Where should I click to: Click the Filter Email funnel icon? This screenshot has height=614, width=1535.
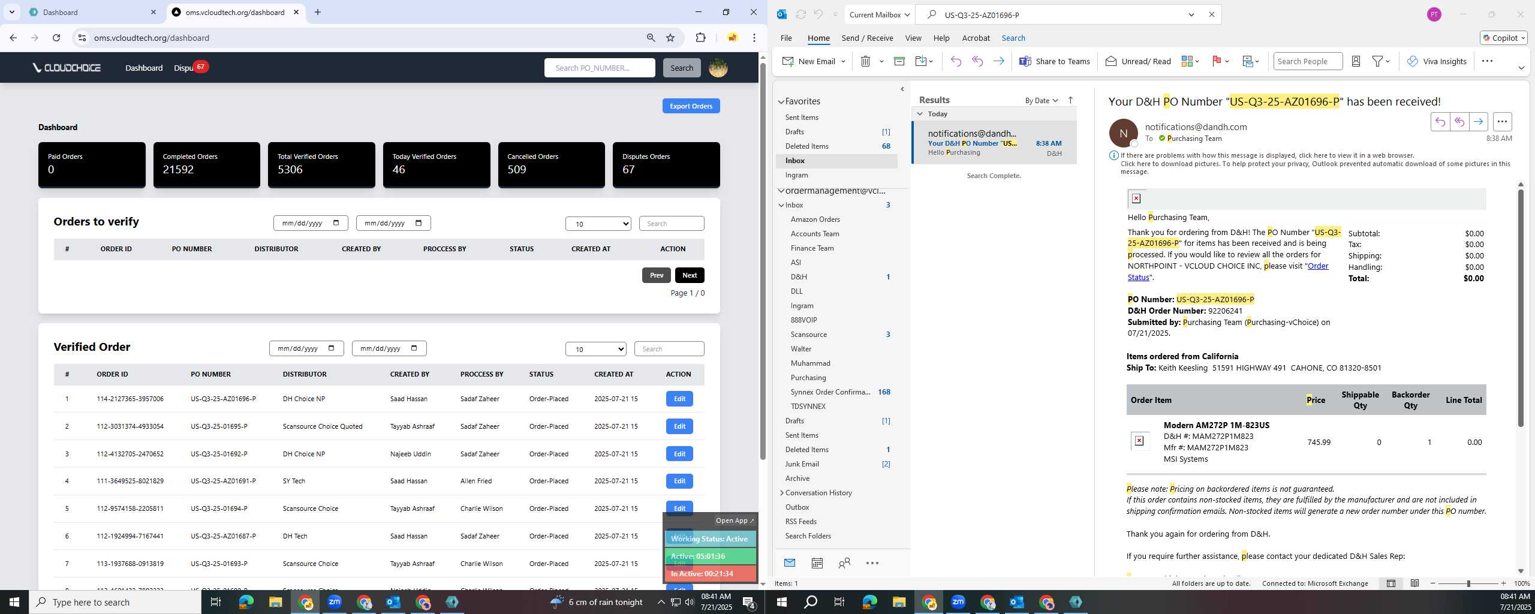click(x=1377, y=61)
